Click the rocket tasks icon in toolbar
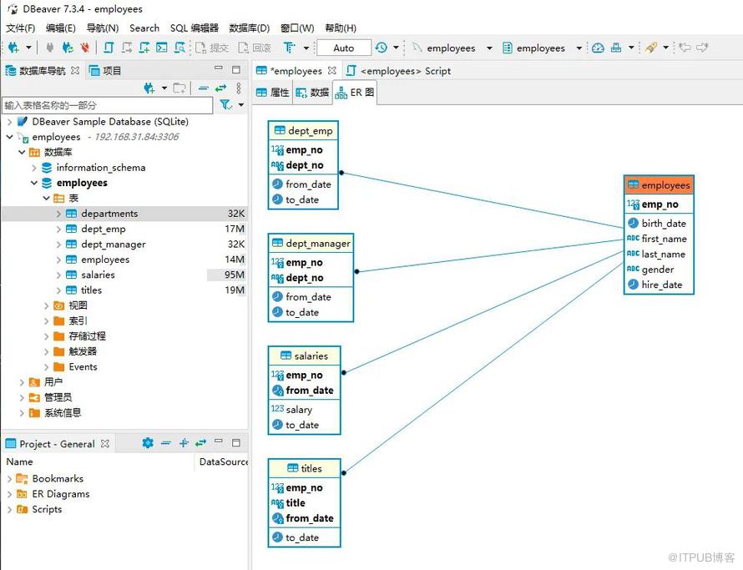743x570 pixels. 651,48
